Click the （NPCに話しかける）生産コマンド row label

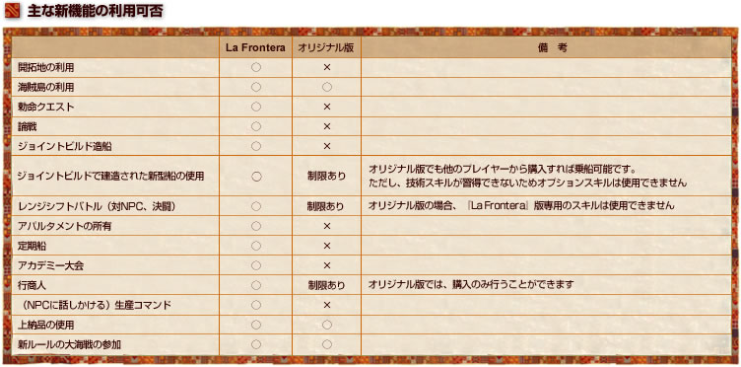tap(95, 305)
